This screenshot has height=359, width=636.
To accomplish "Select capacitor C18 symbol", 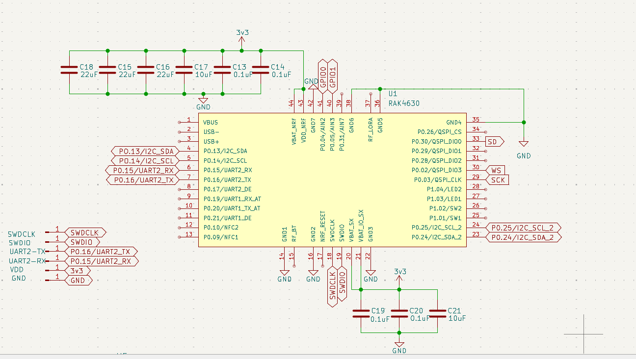I will coord(69,70).
